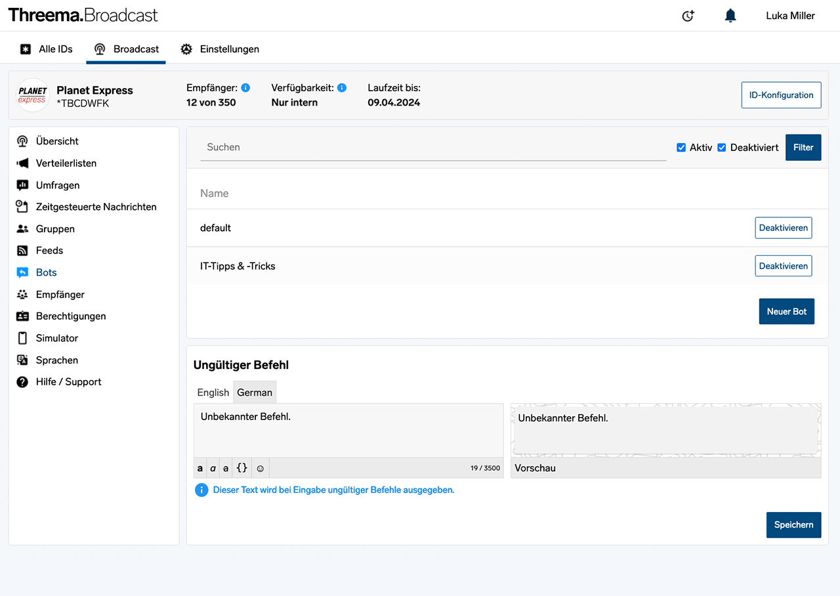
Task: Open the IT-Tipps & -Tricks bot row
Action: 507,266
